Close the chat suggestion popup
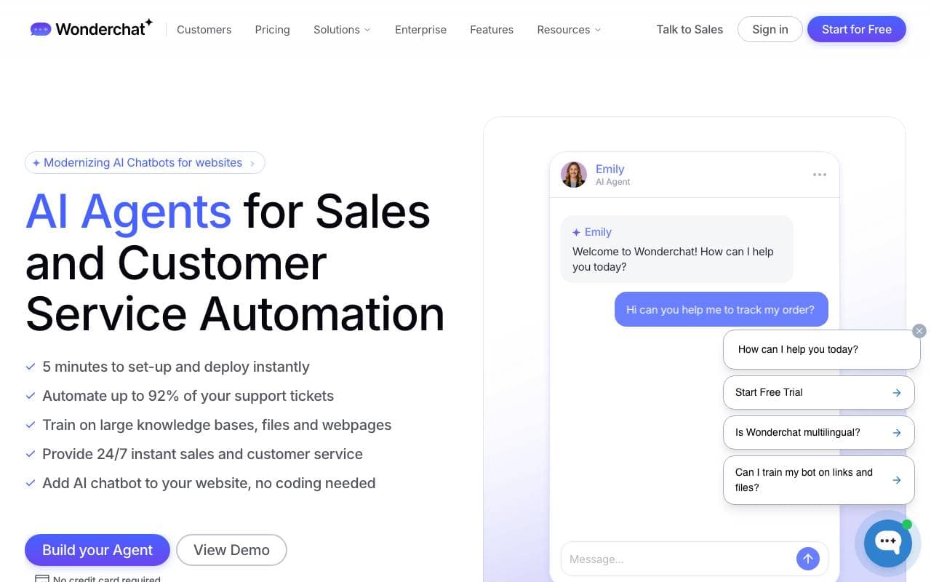This screenshot has height=582, width=931. [919, 331]
